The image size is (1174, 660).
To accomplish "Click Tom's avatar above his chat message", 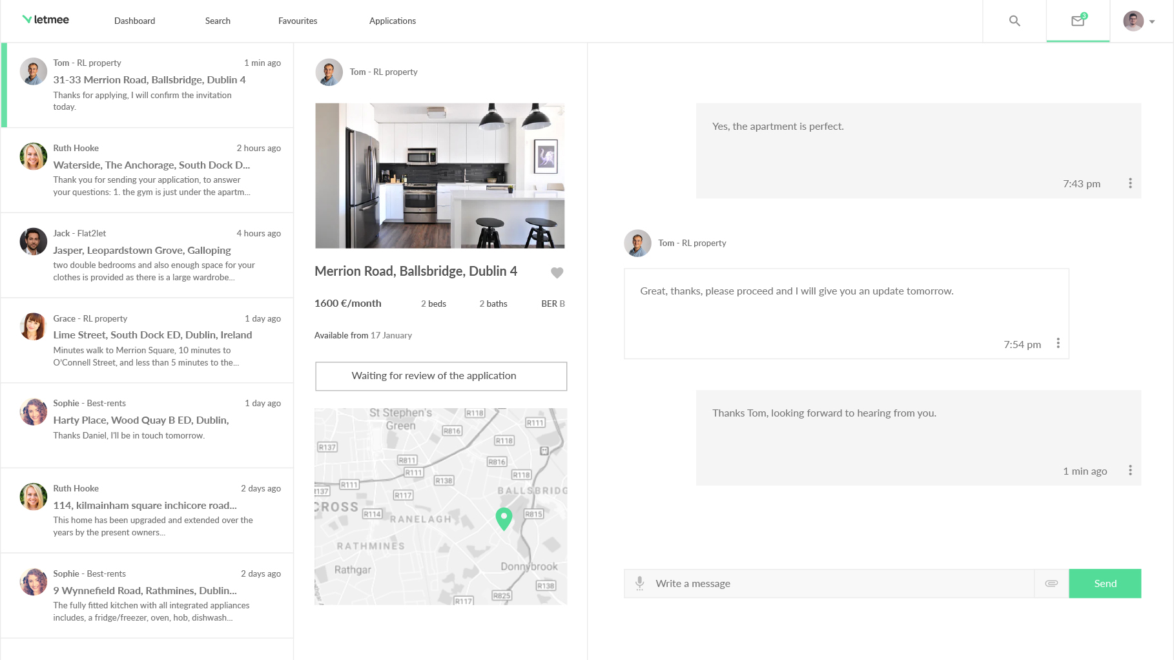I will 637,243.
